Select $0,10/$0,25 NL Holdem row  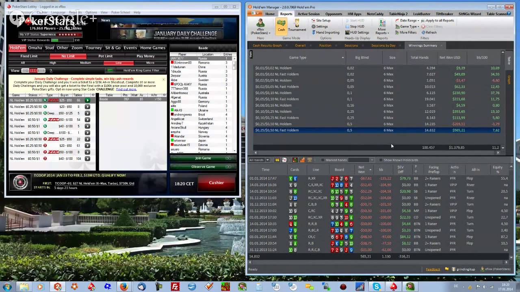pos(377,112)
